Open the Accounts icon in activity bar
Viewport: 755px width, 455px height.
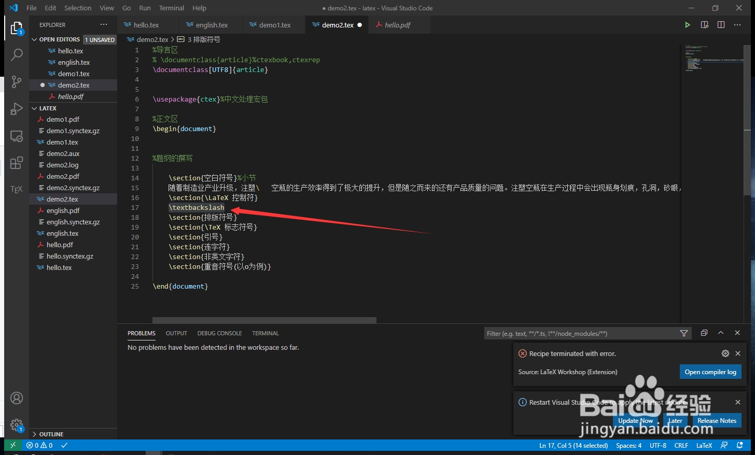(x=17, y=398)
